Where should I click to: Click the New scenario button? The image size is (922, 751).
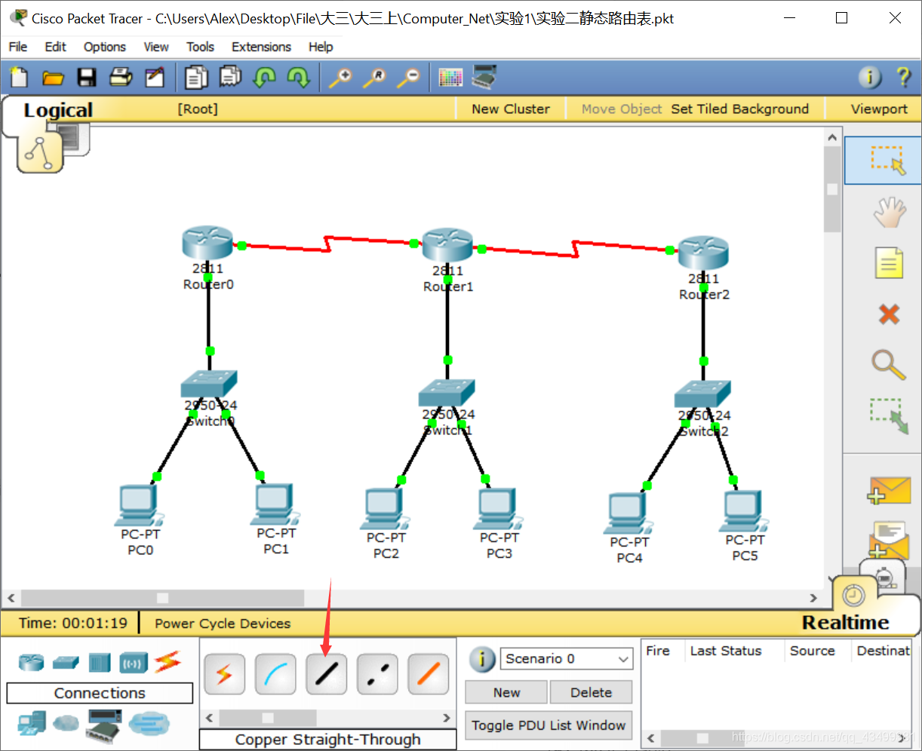tap(507, 692)
